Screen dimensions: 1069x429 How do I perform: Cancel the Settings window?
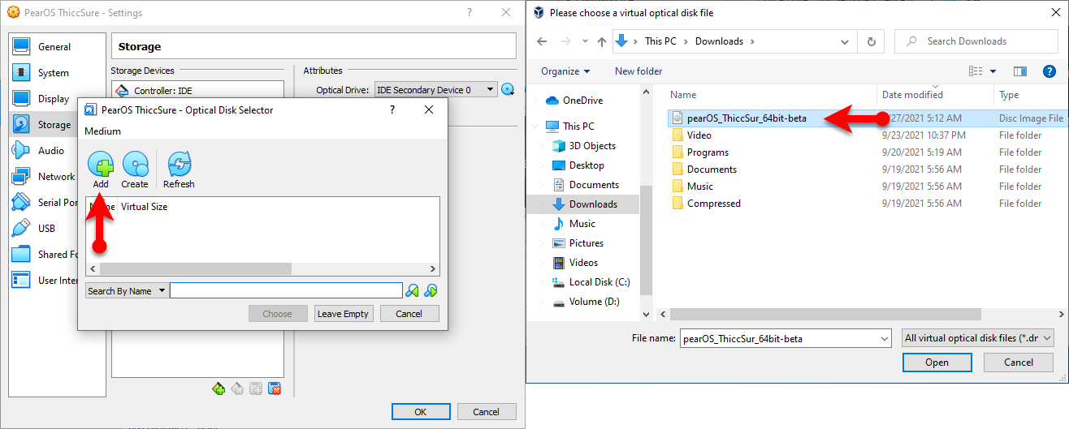click(x=486, y=412)
